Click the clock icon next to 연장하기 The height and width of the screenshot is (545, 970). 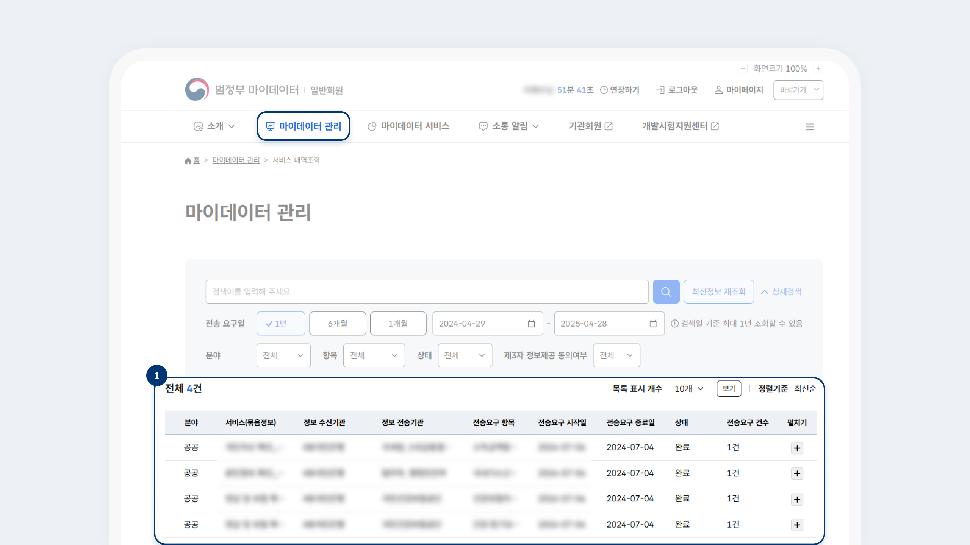[x=604, y=90]
